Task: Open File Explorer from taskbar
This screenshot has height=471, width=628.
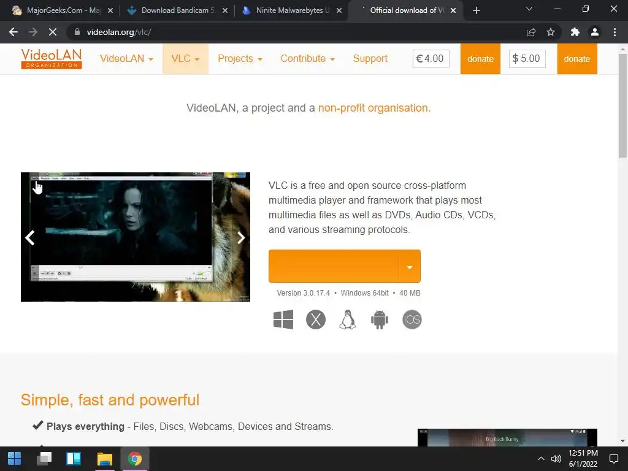Action: [x=104, y=459]
